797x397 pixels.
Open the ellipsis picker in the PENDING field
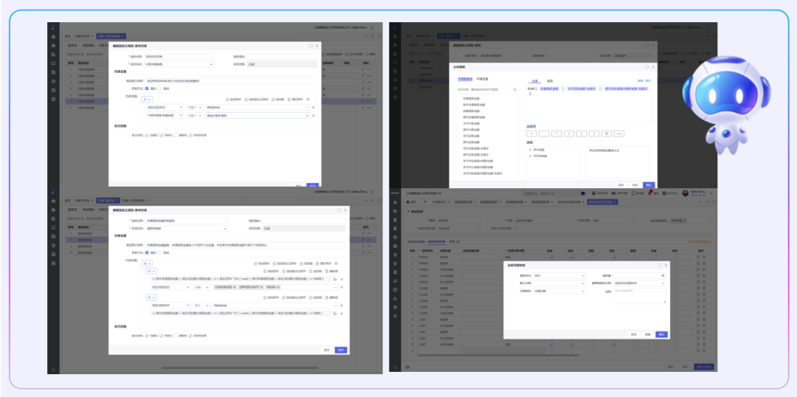306,108
